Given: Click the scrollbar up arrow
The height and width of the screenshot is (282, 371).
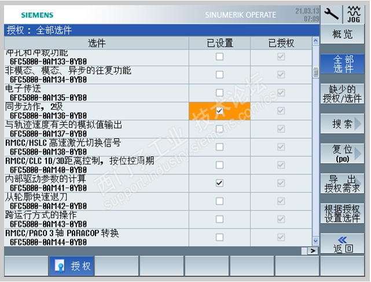Looking at the screenshot, I should pos(315,41).
